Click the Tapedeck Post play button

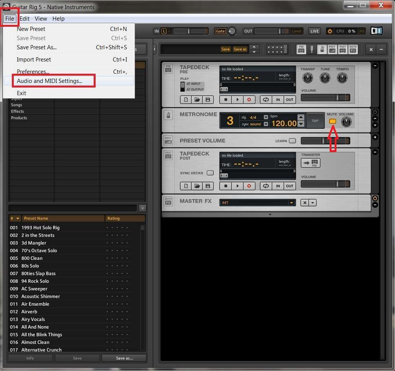click(x=237, y=186)
